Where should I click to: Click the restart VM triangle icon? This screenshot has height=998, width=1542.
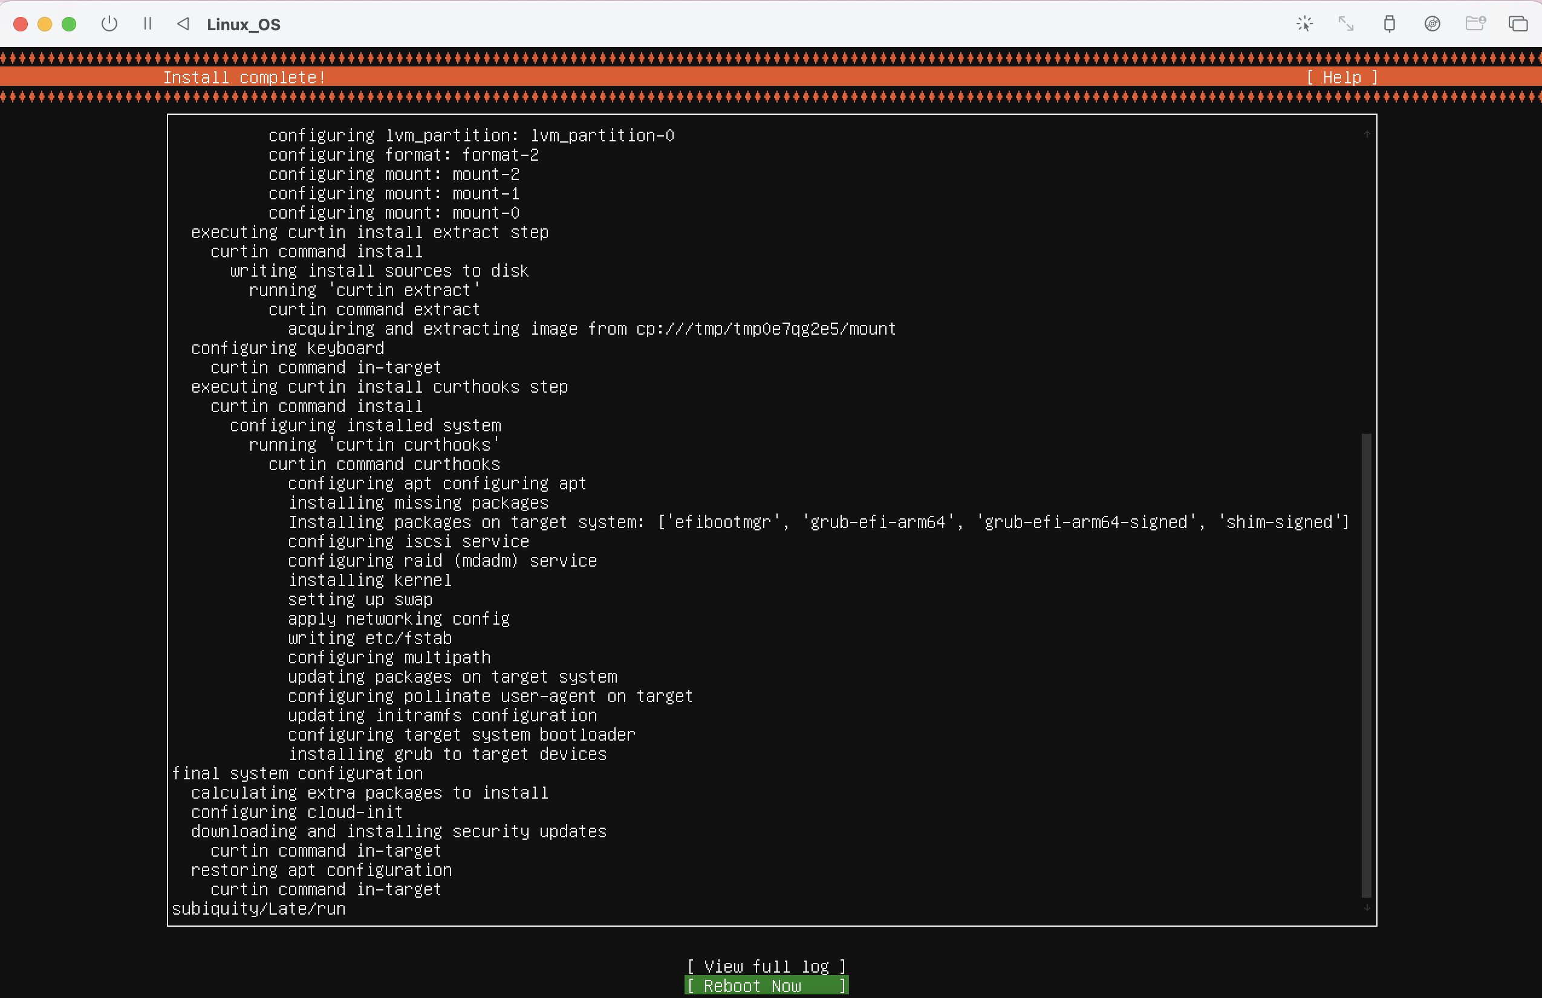click(183, 24)
